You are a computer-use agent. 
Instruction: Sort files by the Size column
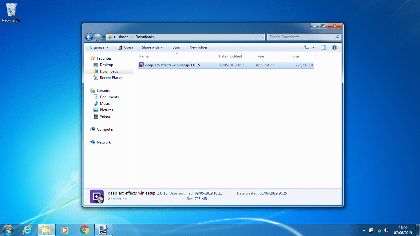coord(295,56)
